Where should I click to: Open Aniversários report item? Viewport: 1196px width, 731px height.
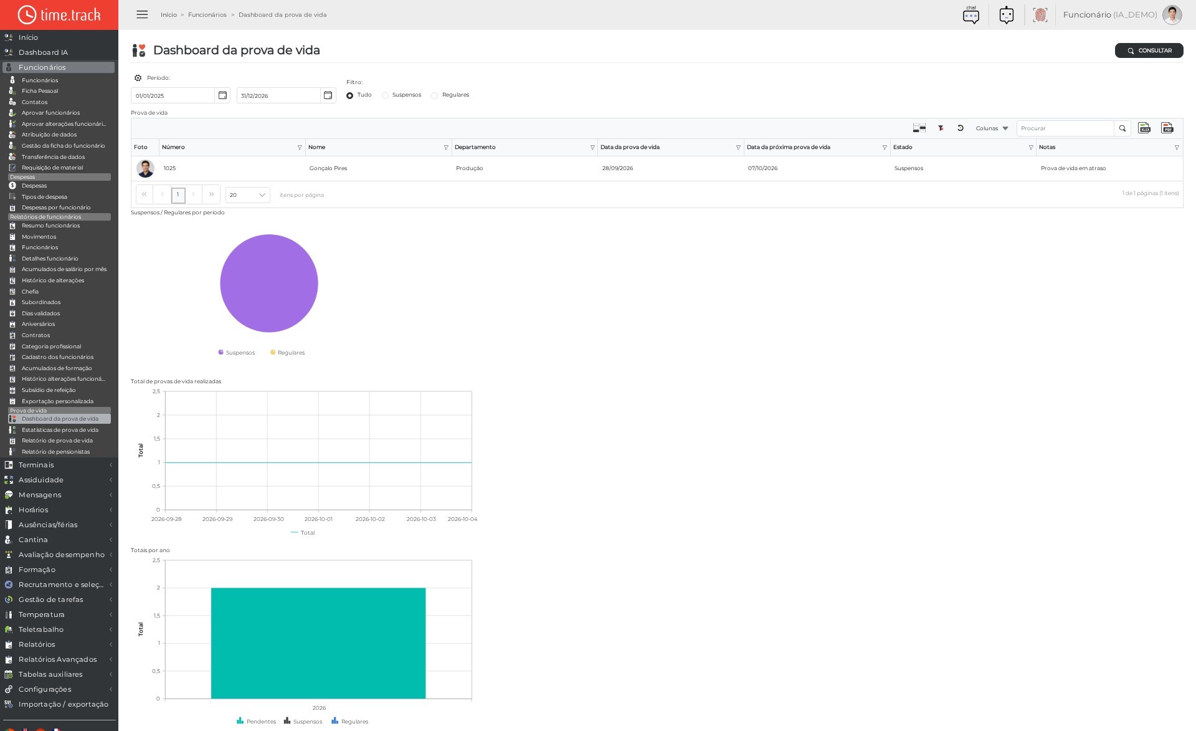point(38,324)
